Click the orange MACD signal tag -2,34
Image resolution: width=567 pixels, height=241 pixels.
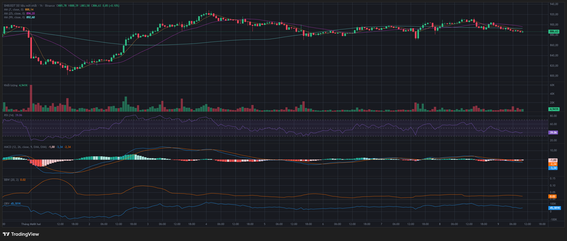pos(553,164)
